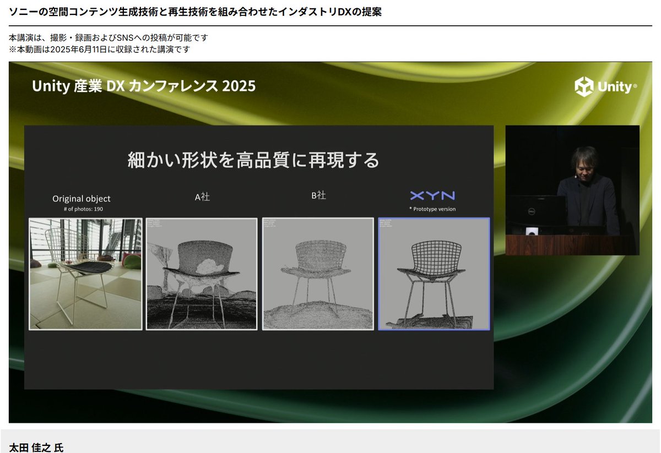The height and width of the screenshot is (453, 661).
Task: Click the speaker camera video inset
Action: [572, 190]
